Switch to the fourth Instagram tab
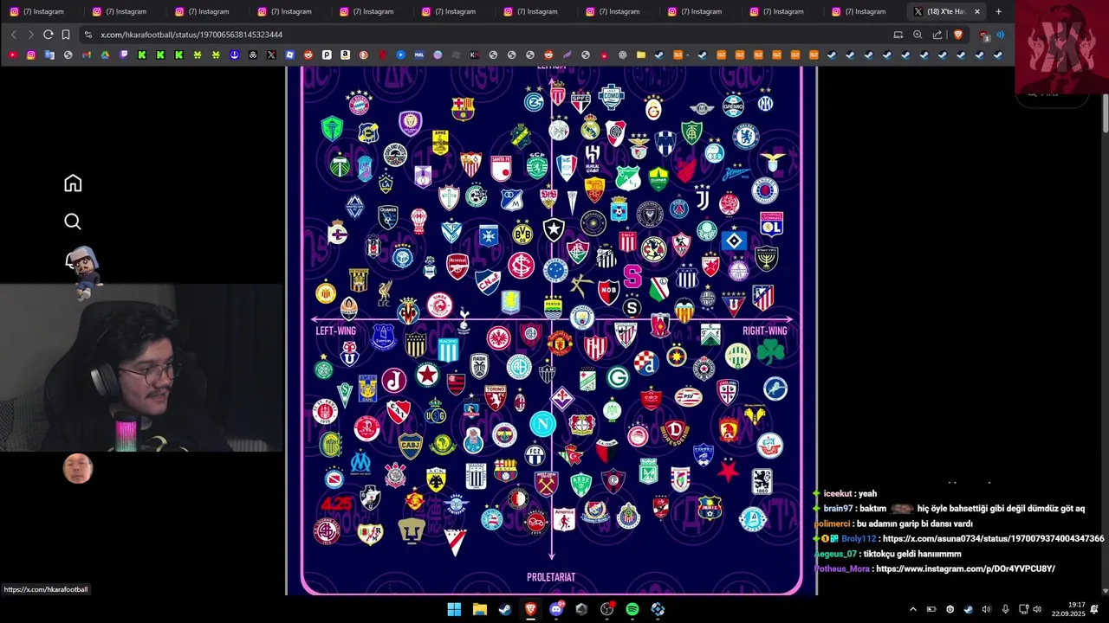The height and width of the screenshot is (623, 1109). pos(289,11)
